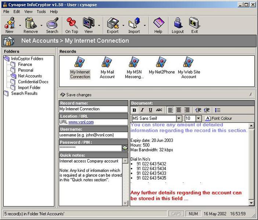Open the dropdown arrow next to Export

click(x=123, y=26)
